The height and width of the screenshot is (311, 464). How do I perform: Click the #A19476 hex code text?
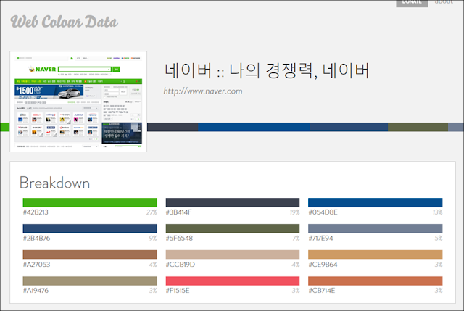36,290
